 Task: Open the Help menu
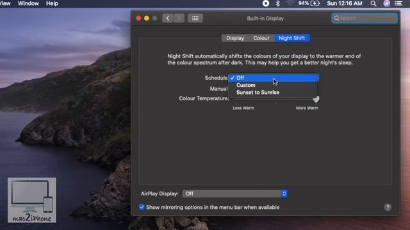pos(52,3)
